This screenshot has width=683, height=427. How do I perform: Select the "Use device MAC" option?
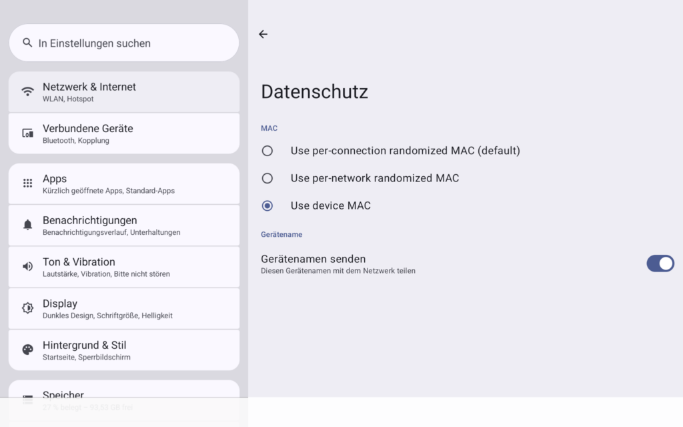[267, 205]
